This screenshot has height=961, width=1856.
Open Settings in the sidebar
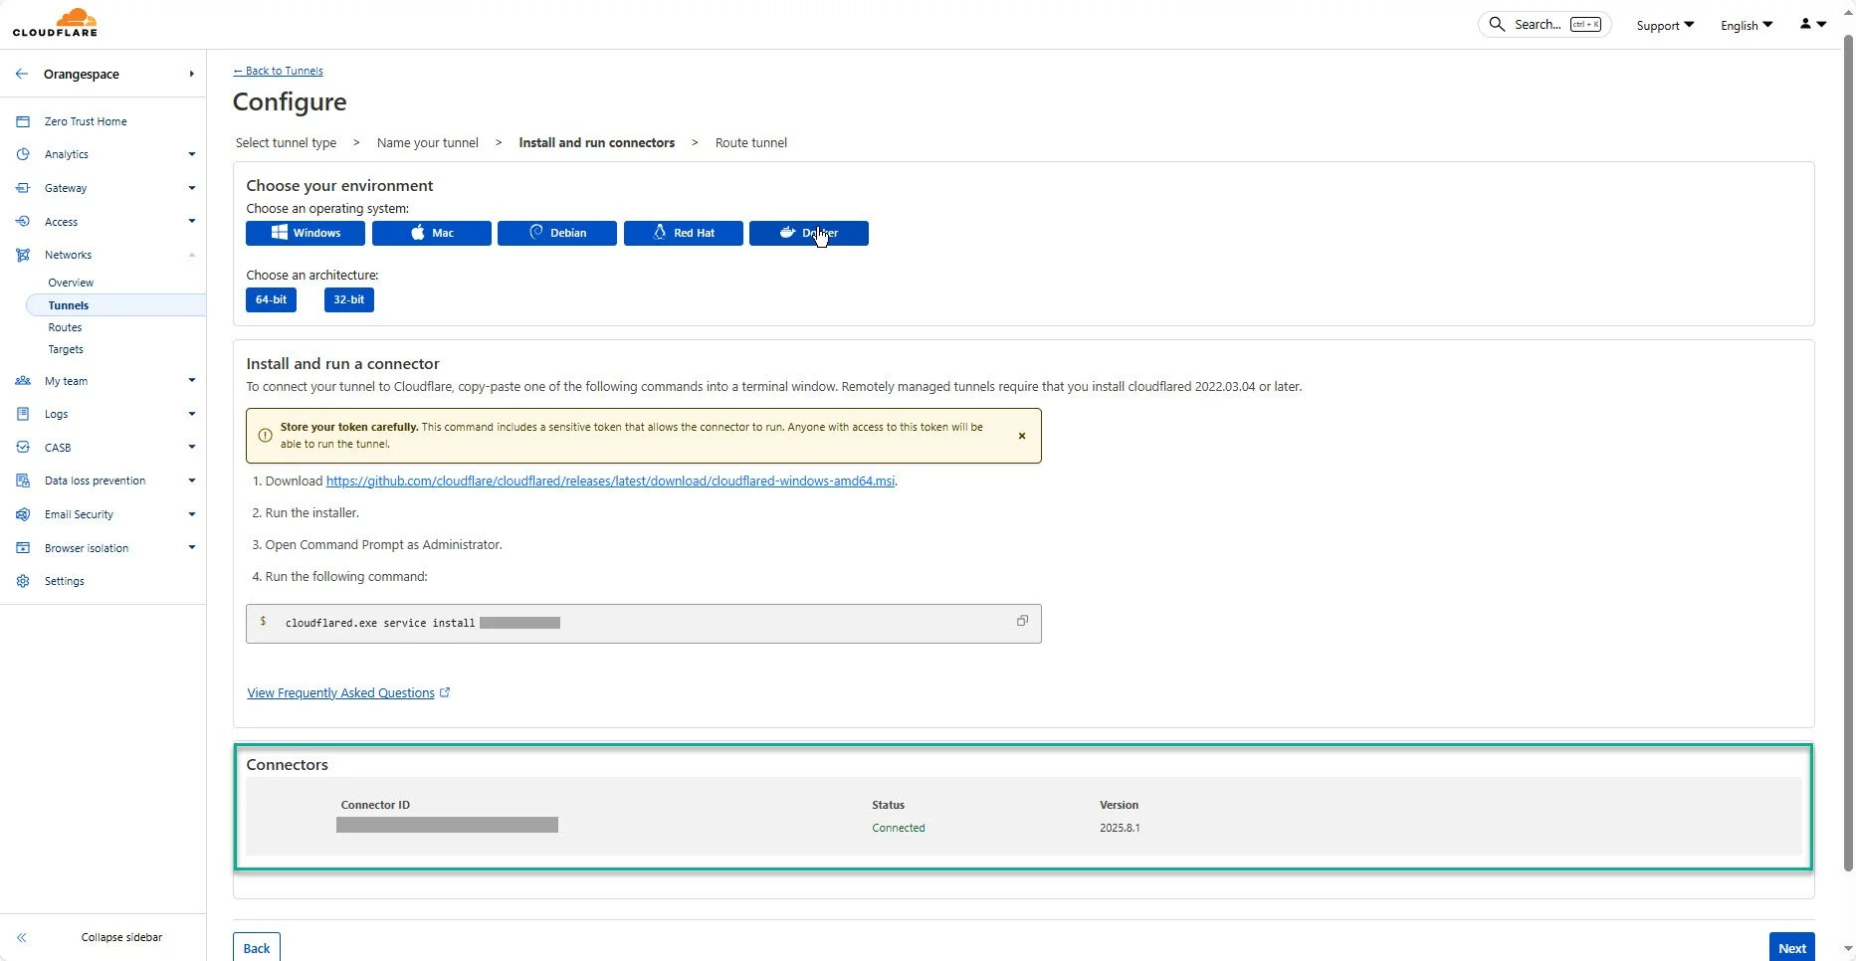[x=65, y=581]
